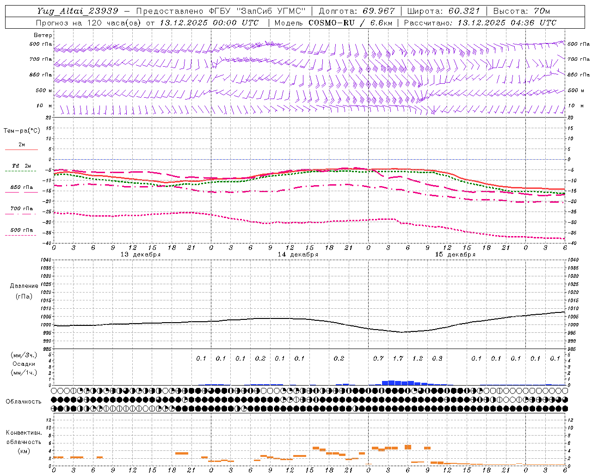Image resolution: width=592 pixels, height=474 pixels.
Task: Select the 15 декабря date label
Action: click(x=455, y=255)
